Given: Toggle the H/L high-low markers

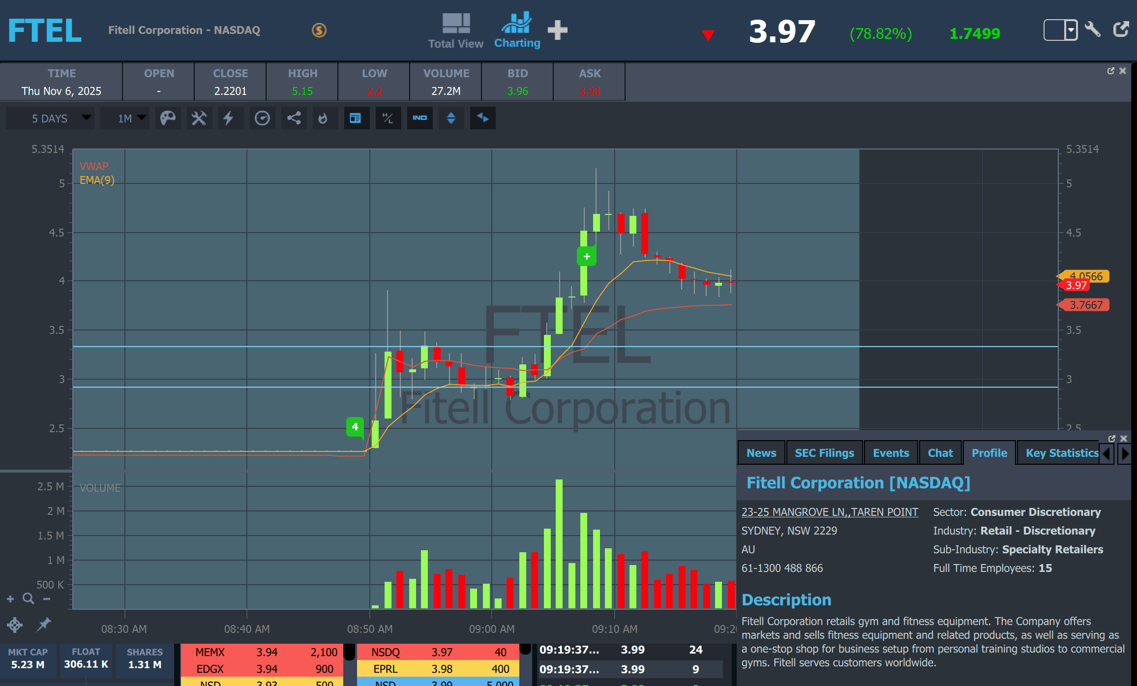Looking at the screenshot, I should click(x=388, y=118).
